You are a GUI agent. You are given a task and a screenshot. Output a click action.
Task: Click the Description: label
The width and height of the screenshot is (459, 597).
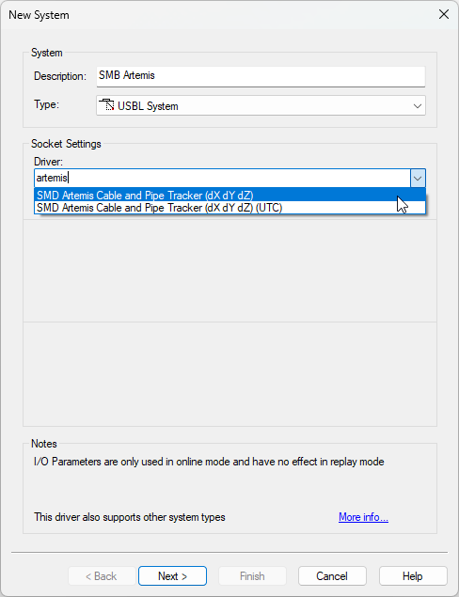point(60,76)
